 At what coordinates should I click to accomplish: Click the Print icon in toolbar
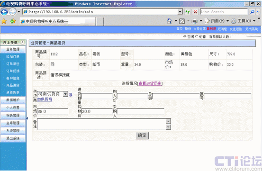195,21
